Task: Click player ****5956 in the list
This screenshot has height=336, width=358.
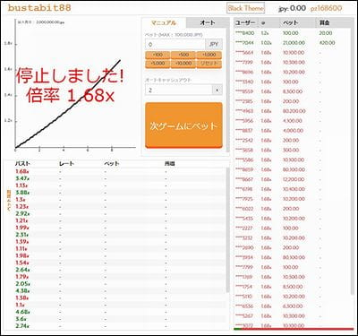Action: point(244,121)
